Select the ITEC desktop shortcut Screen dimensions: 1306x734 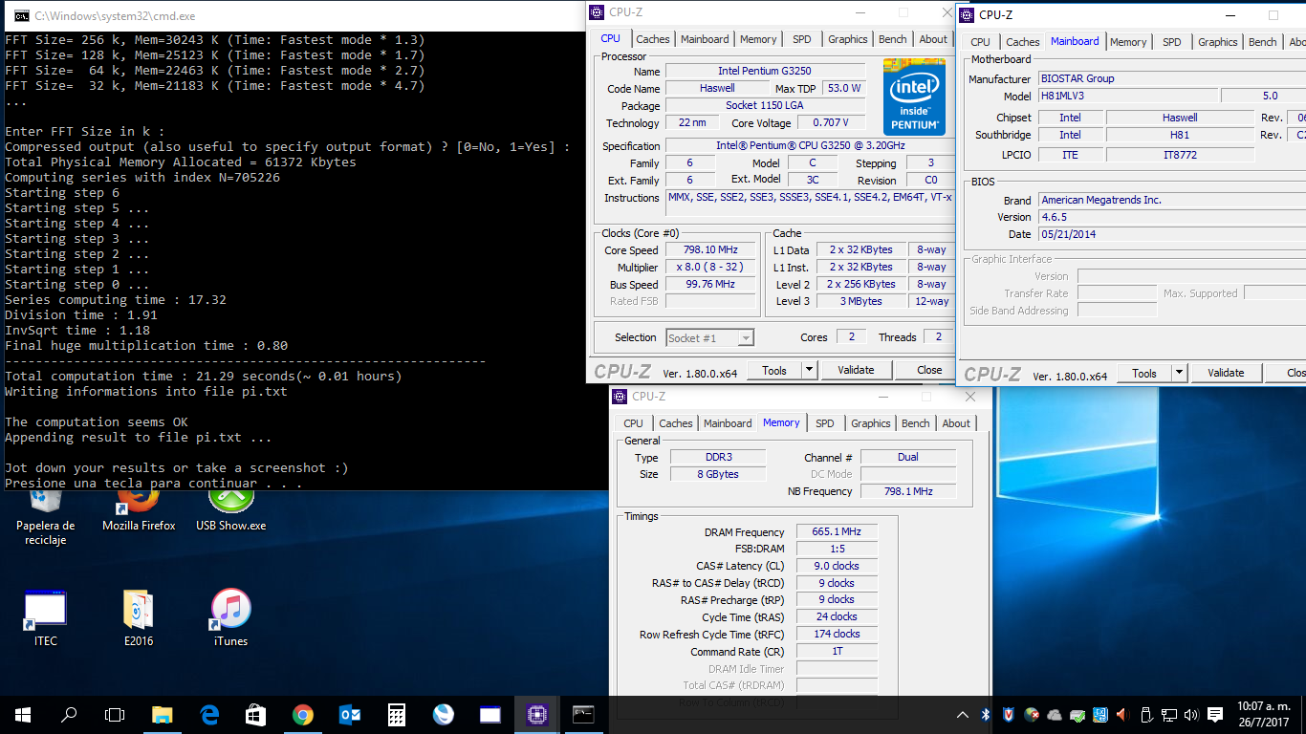coord(45,618)
